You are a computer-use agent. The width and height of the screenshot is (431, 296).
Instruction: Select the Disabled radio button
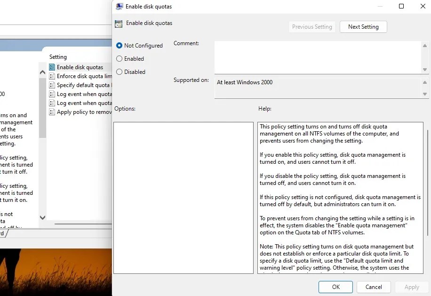coord(120,72)
